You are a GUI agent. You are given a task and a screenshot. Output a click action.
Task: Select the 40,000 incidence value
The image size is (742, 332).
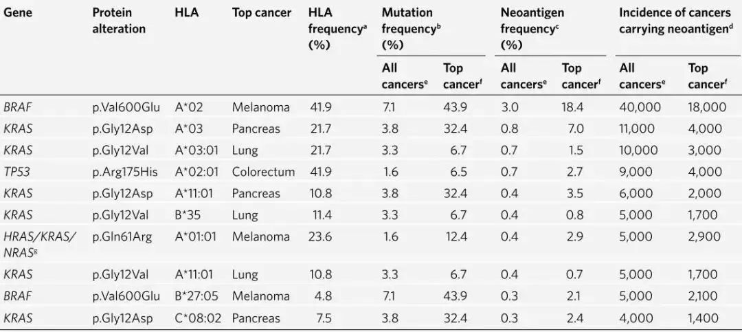[x=640, y=107]
